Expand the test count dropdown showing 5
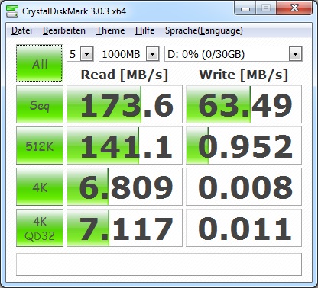The height and width of the screenshot is (288, 318). pos(87,54)
